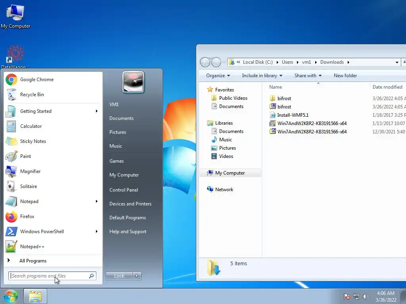Expand Getting Started submenu arrow
This screenshot has height=304, width=406.
[97, 111]
